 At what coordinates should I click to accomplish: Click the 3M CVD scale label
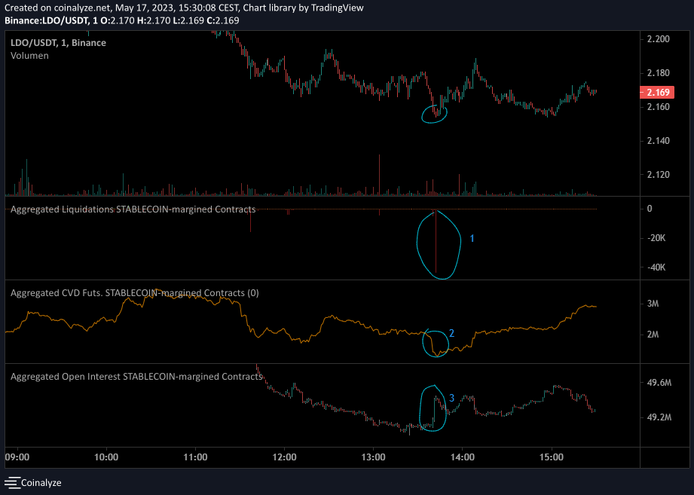click(655, 304)
